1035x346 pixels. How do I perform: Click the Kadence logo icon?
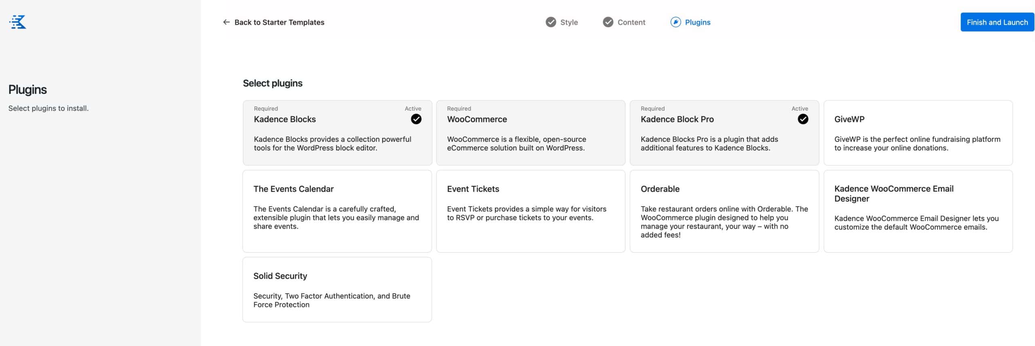tap(18, 22)
